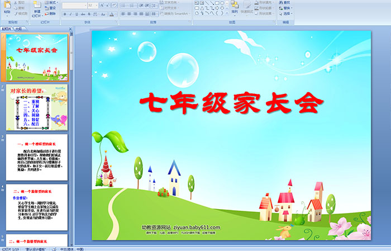Select the down block arrow shape
Image resolution: width=391 pixels, height=251 pixels.
(222, 8)
